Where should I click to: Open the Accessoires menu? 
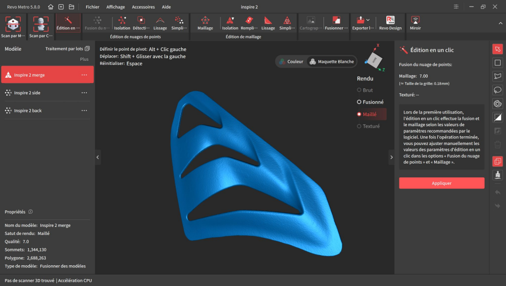point(143,7)
